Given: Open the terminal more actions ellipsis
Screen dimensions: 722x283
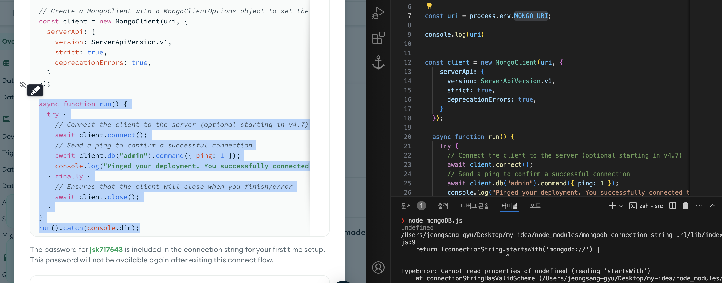Looking at the screenshot, I should (x=699, y=206).
